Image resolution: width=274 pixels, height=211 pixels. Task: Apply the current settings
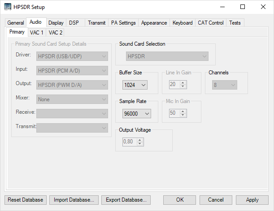(x=252, y=200)
